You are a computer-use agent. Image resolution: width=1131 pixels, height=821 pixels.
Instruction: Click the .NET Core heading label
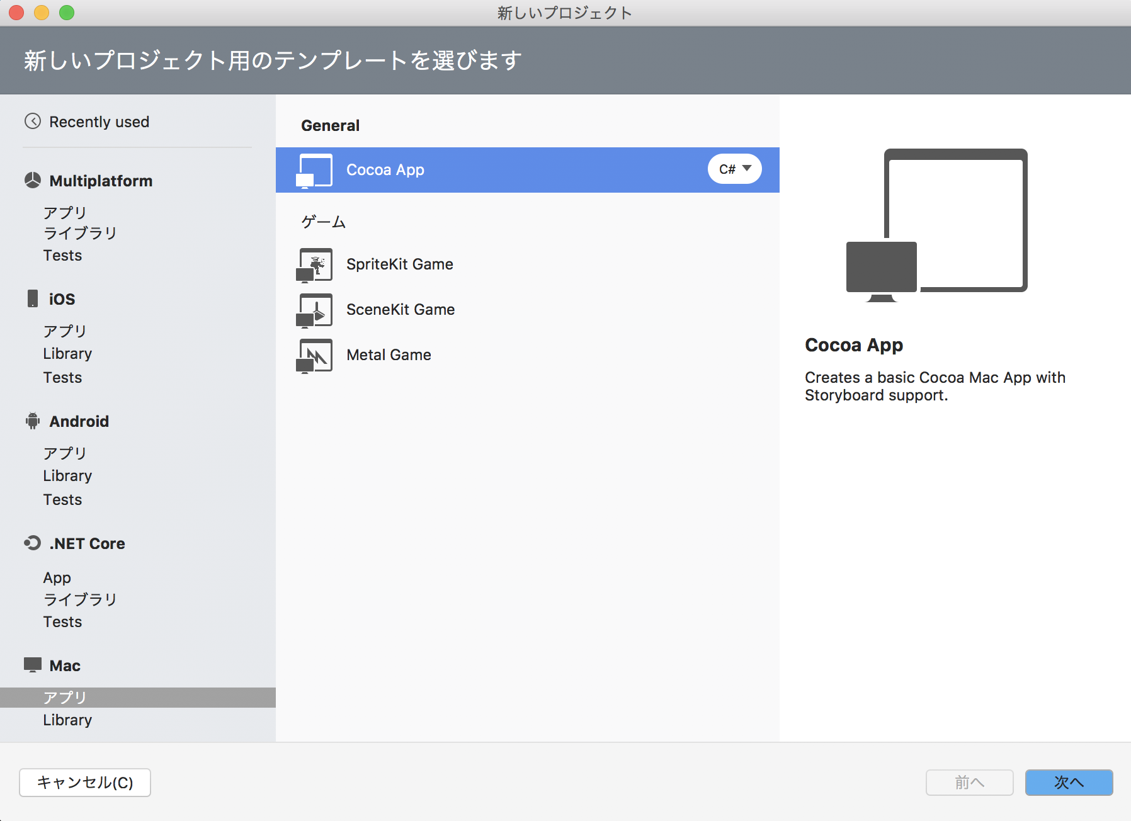88,543
